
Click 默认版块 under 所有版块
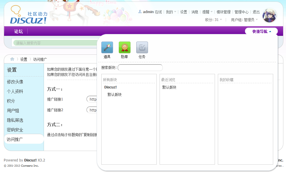point(114,95)
